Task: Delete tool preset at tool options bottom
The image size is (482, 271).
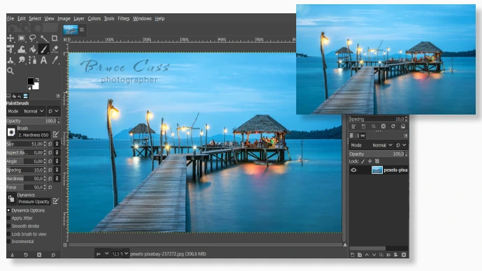Action: pyautogui.click(x=39, y=255)
